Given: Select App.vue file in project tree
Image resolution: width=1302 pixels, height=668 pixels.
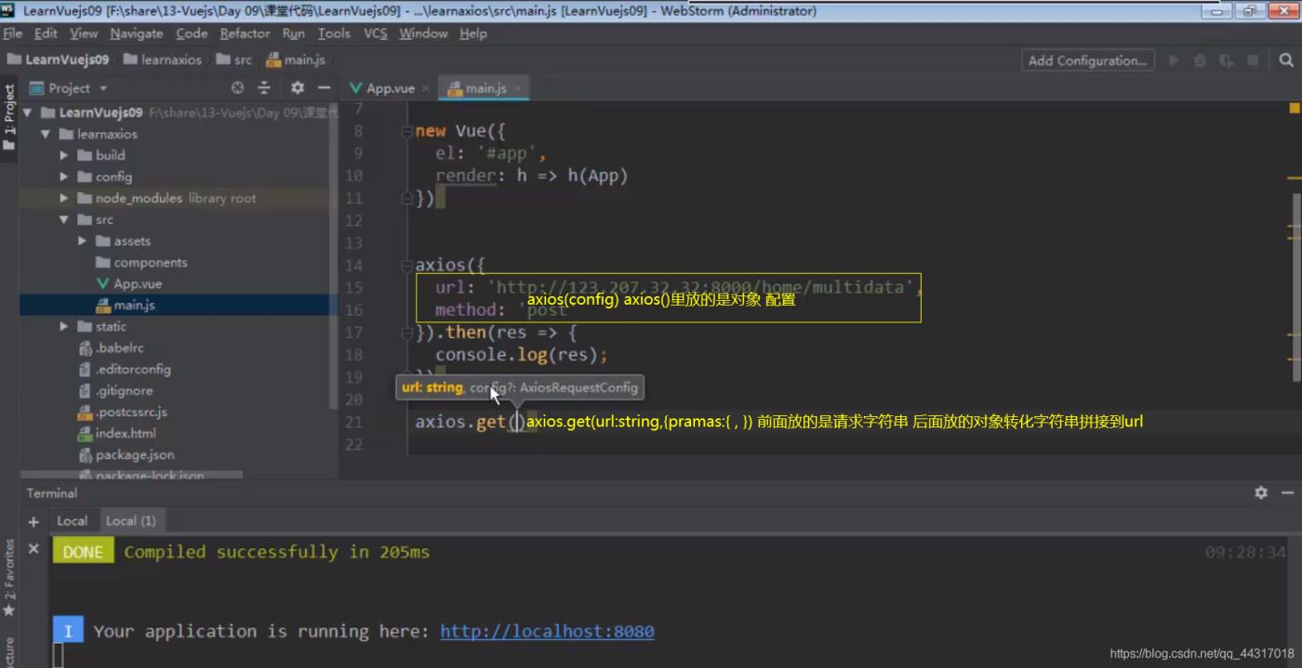Looking at the screenshot, I should [x=128, y=283].
